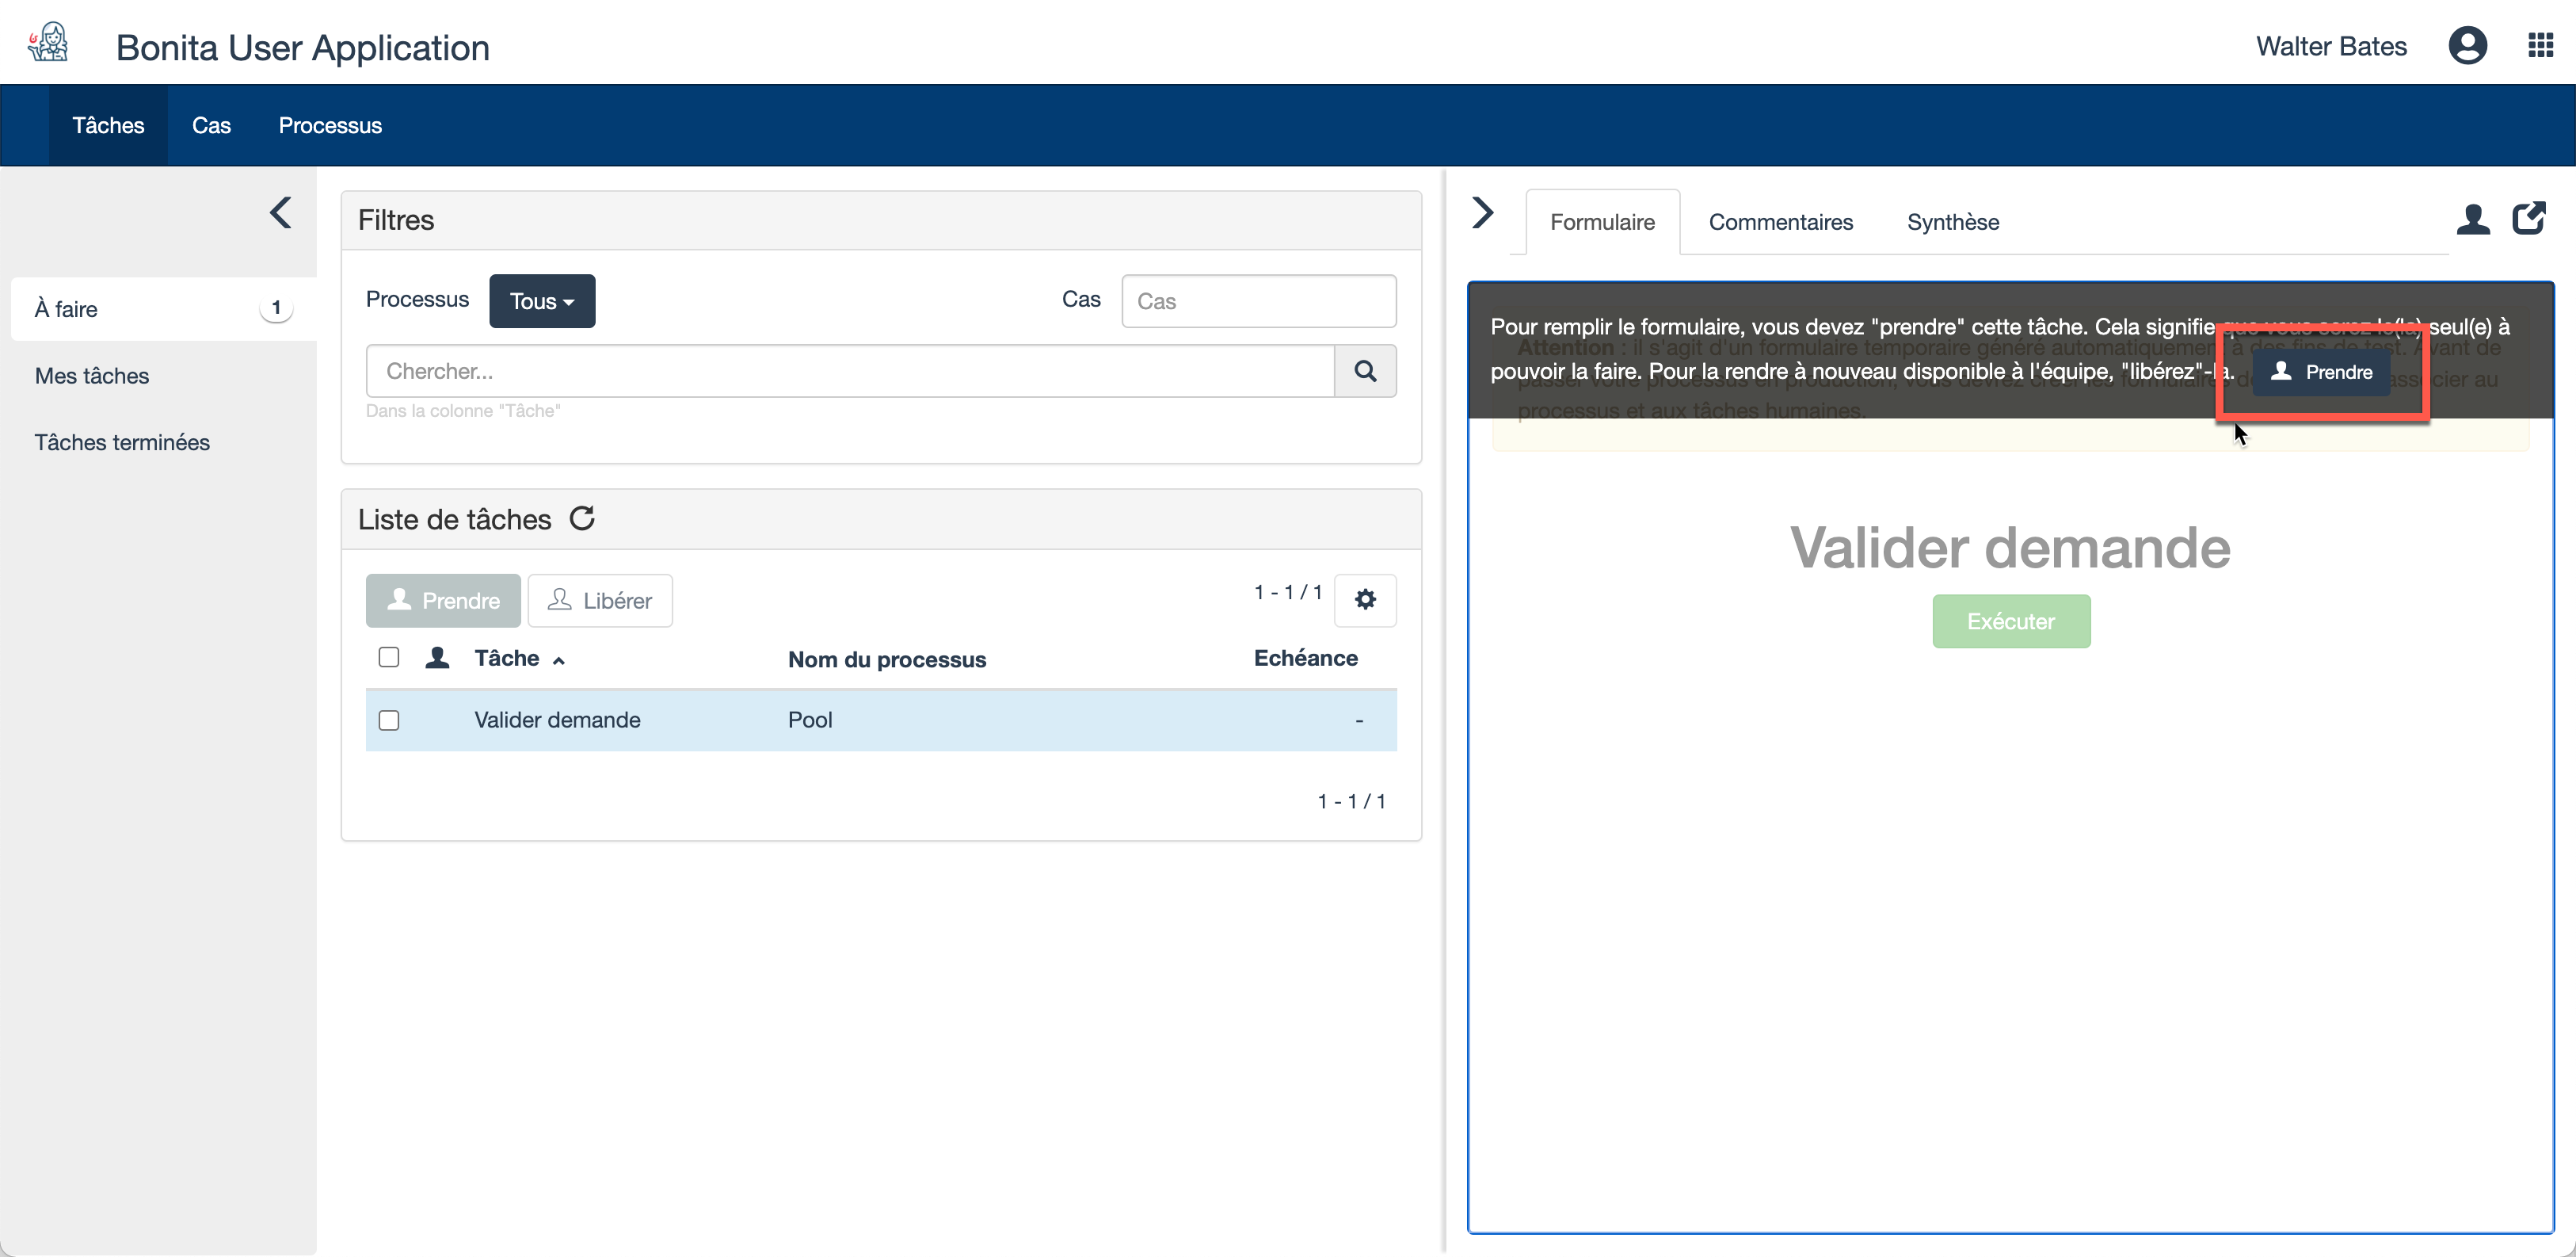
Task: Open the applications grid icon
Action: (2540, 46)
